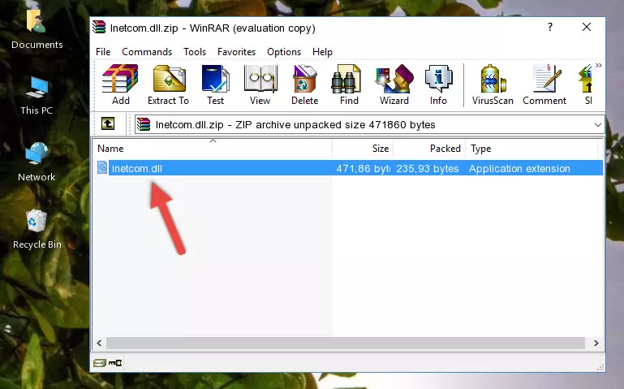Screen dimensions: 624x389
Task: Run the Test archive tool
Action: [x=215, y=84]
